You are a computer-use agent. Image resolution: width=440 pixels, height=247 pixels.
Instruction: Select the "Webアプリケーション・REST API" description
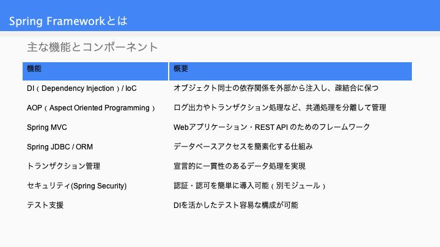click(271, 127)
